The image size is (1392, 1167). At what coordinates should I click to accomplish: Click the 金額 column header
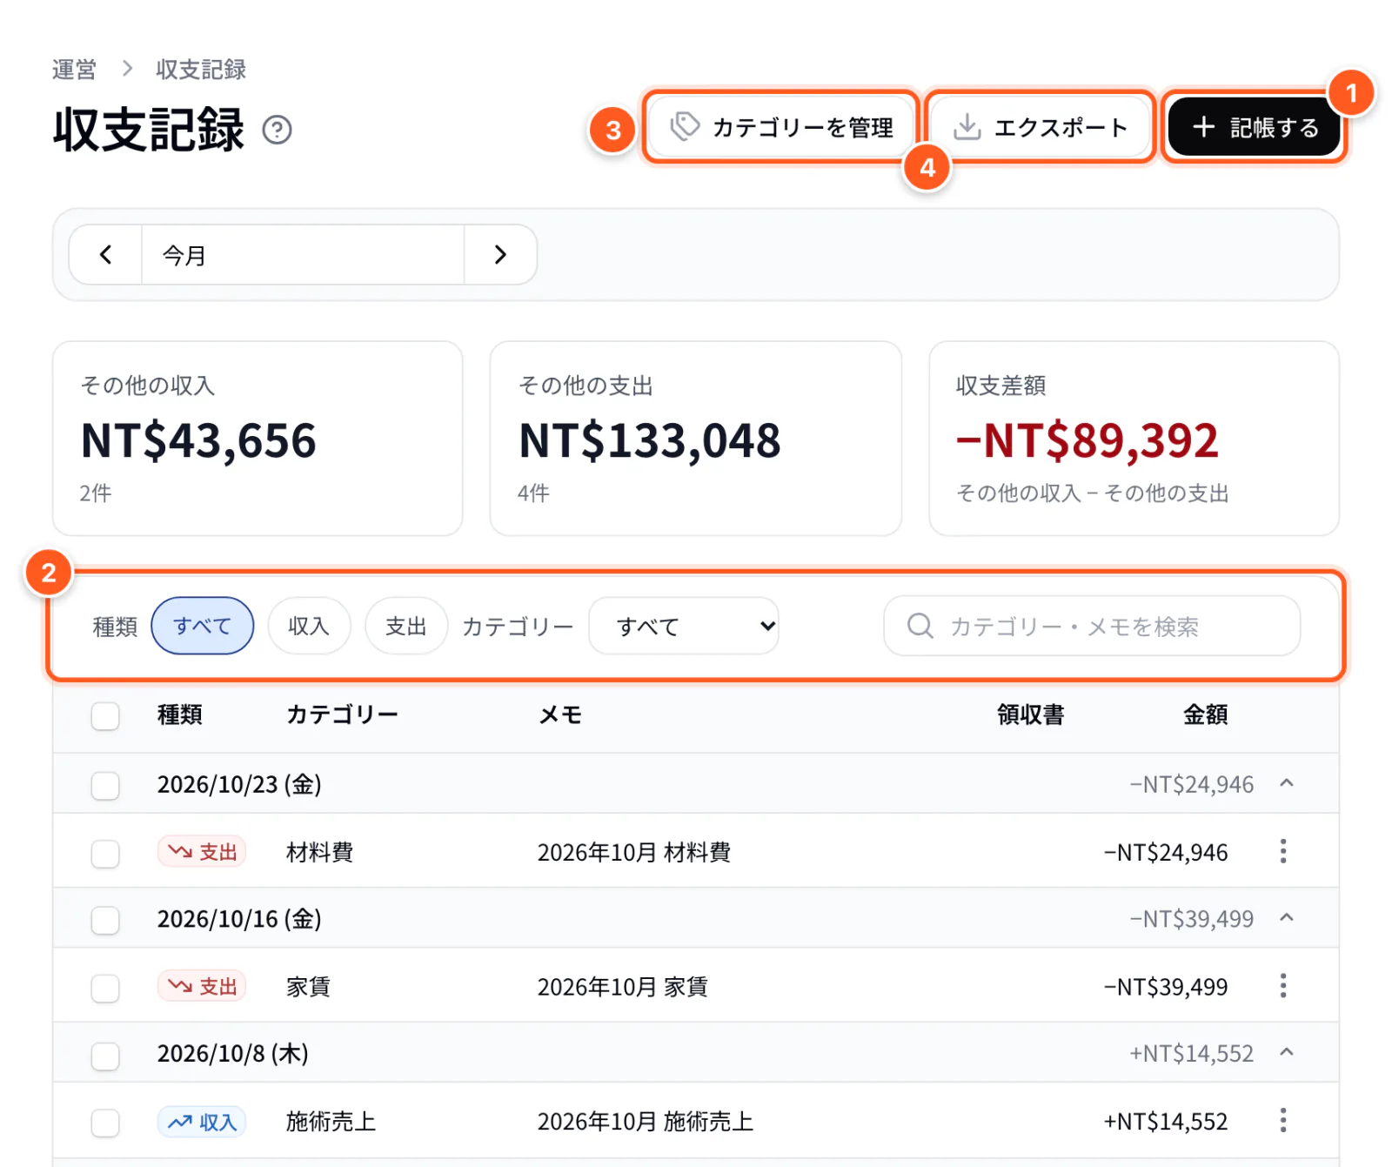pos(1206,715)
